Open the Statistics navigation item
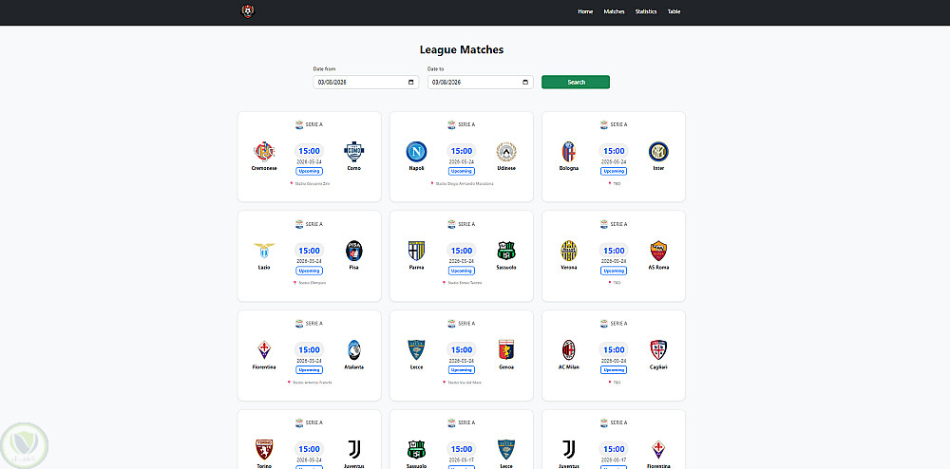Viewport: 950px width, 469px height. pos(646,11)
